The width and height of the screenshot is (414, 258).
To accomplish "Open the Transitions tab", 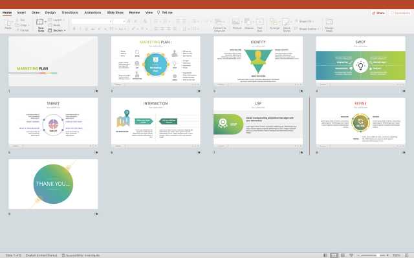I will [69, 12].
